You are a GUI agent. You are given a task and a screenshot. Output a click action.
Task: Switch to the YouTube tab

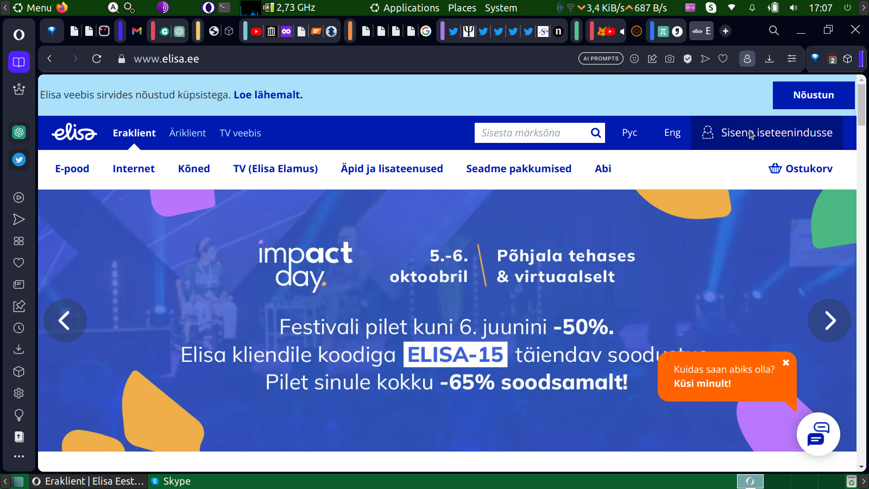[x=256, y=31]
